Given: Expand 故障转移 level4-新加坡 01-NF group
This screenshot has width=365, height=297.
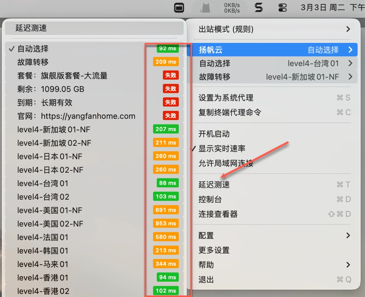Looking at the screenshot, I should 272,77.
